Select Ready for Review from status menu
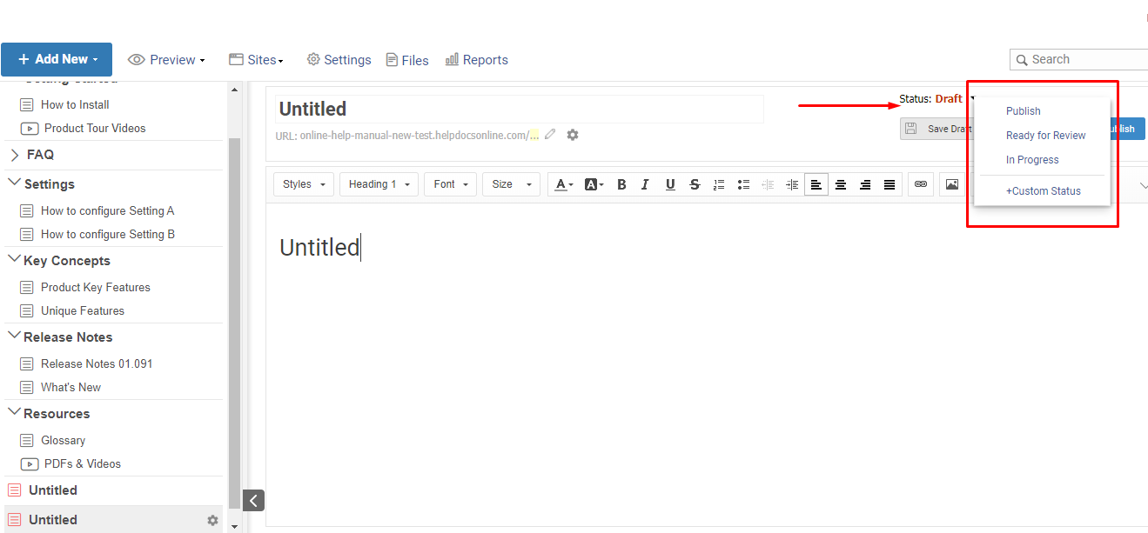The width and height of the screenshot is (1148, 533). pos(1045,136)
